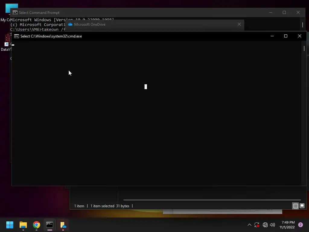Click the '1 item' status text
This screenshot has height=232, width=309.
79,206
